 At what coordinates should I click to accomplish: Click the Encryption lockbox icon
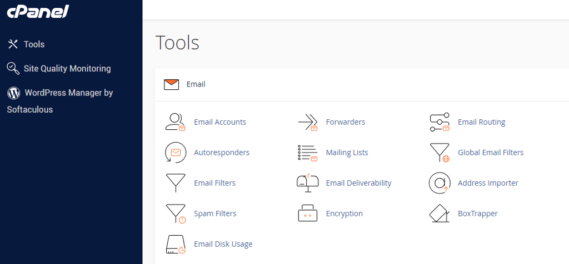[308, 214]
